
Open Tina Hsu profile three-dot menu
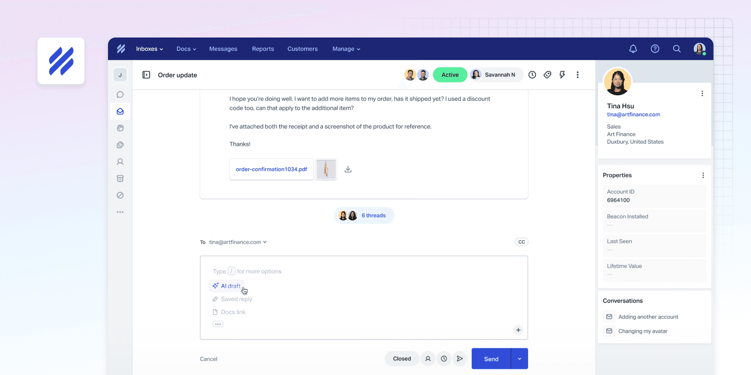(702, 93)
